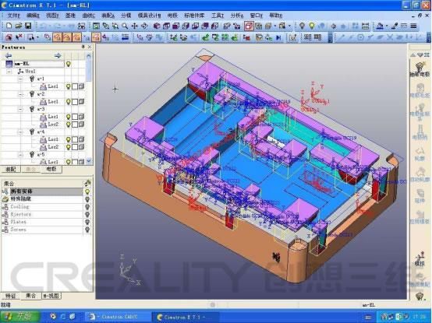The image size is (432, 323).
Task: Select the 所有实体 set row
Action: [42, 191]
